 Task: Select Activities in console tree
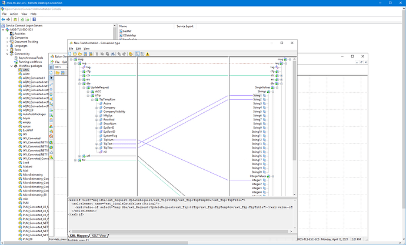point(20,33)
